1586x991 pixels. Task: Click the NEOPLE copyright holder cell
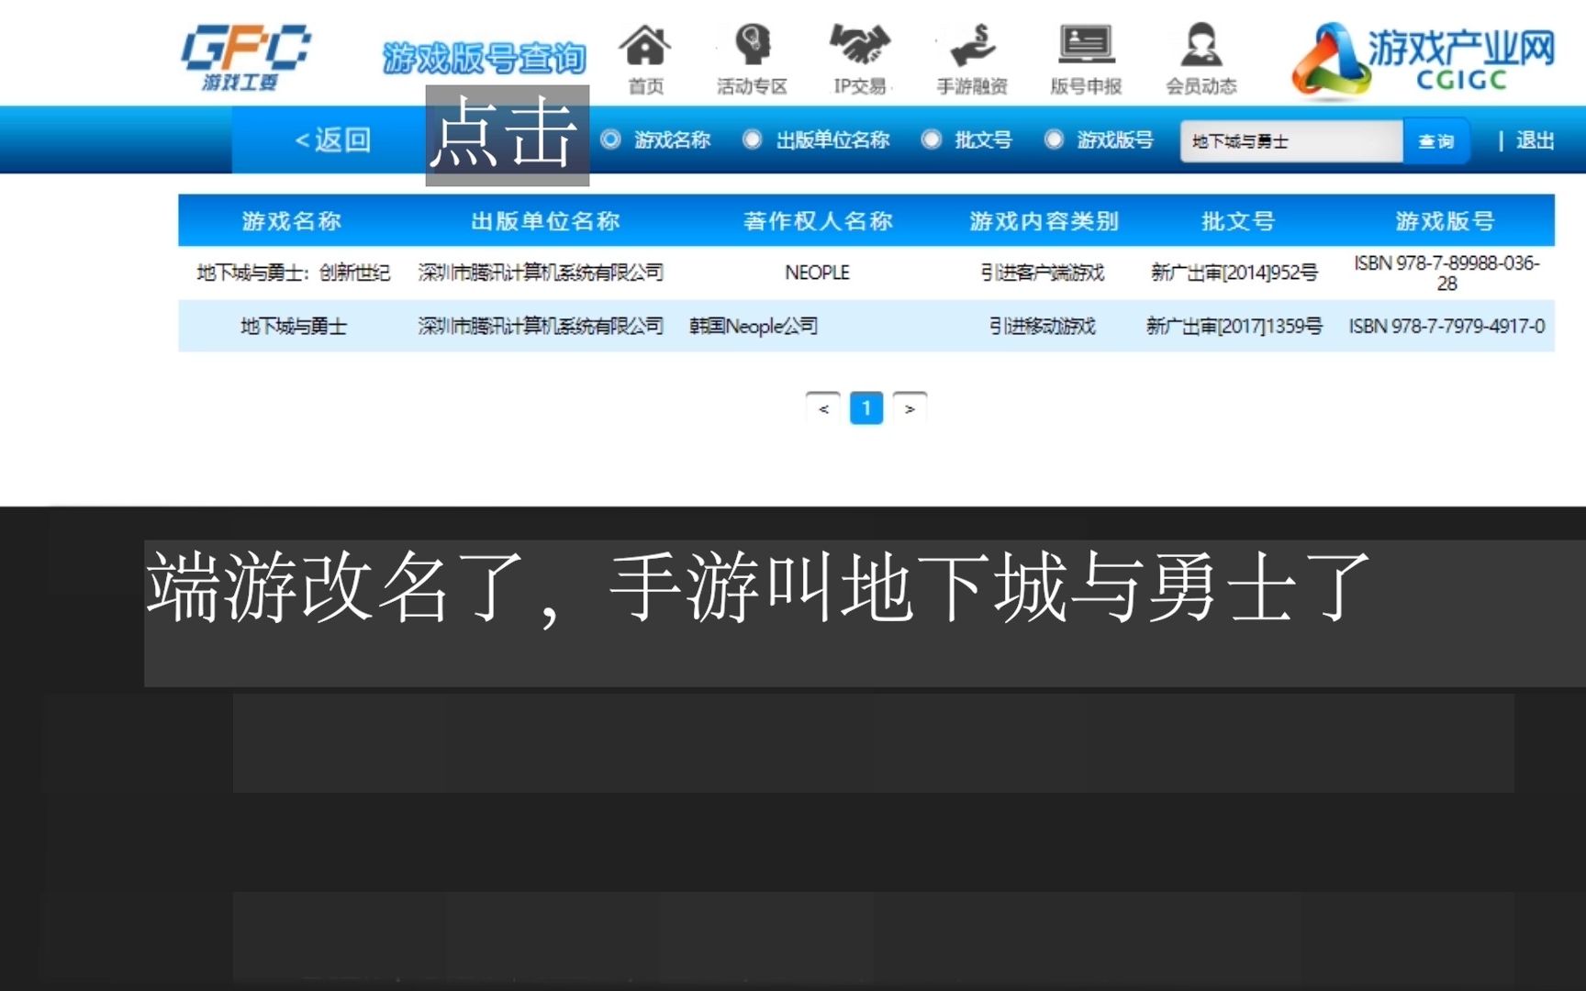click(x=817, y=273)
